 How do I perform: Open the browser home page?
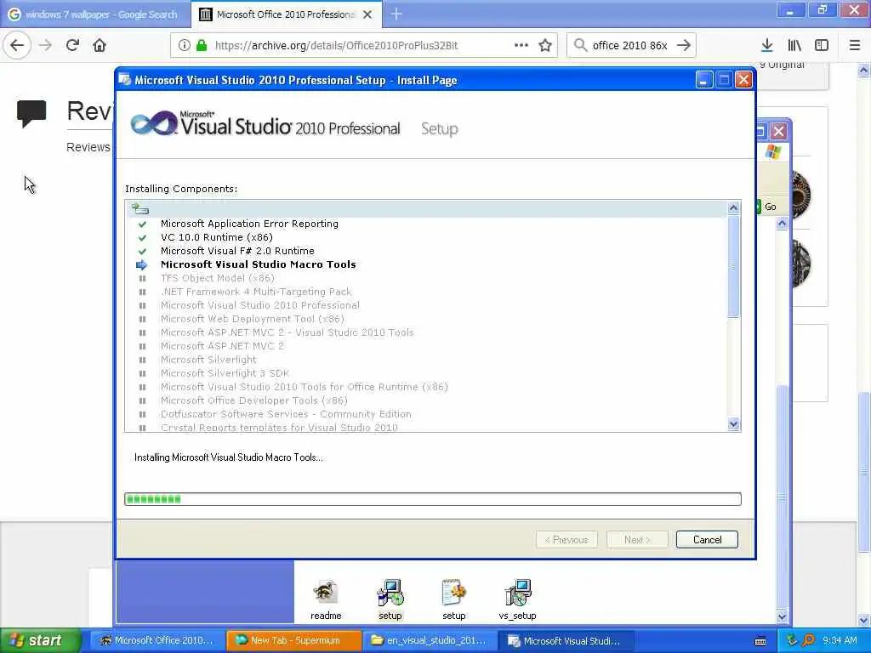point(100,45)
